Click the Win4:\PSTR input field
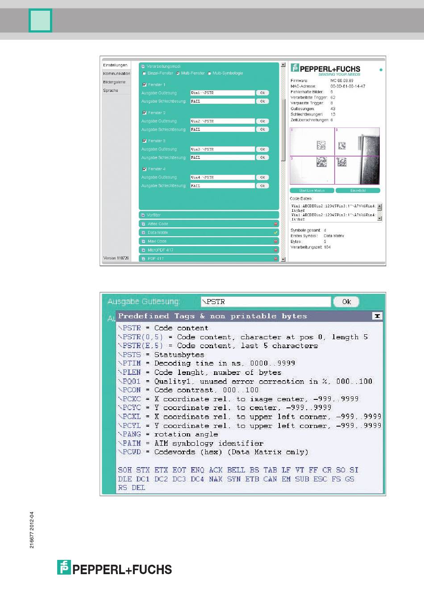 pyautogui.click(x=222, y=177)
